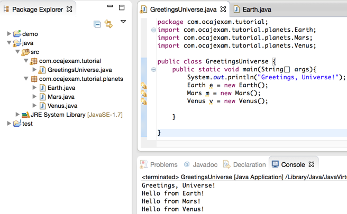Expand the demo project node

[9, 34]
